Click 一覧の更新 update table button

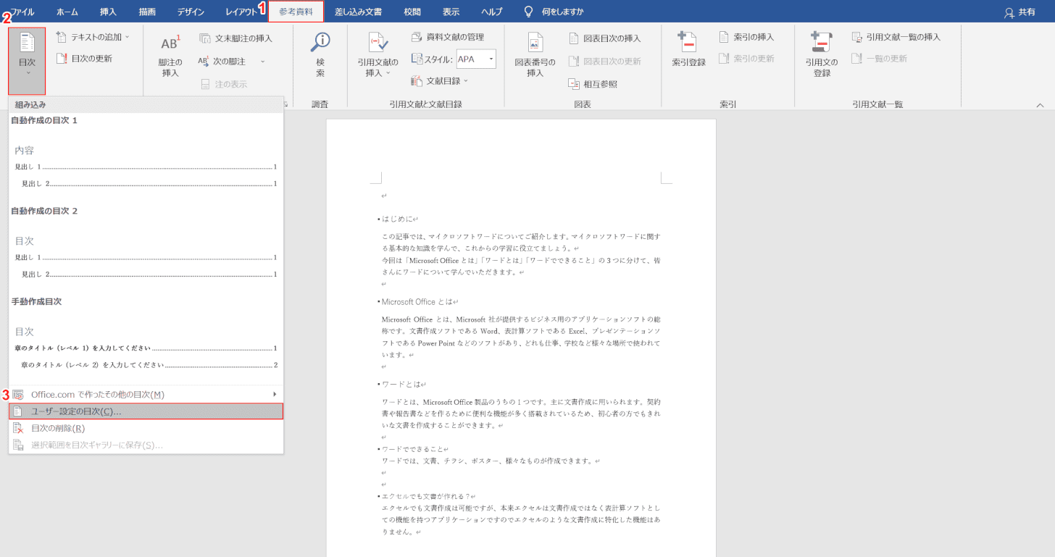[879, 59]
